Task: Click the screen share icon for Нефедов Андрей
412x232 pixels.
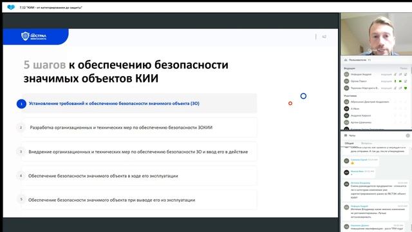Action: [x=406, y=75]
